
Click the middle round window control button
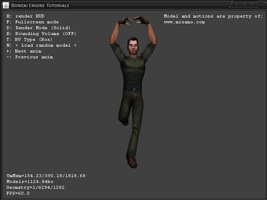245,4
